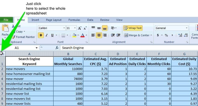Screen dimensions: 198x106
Task: Select Top Align icon
Action: coord(93,28)
